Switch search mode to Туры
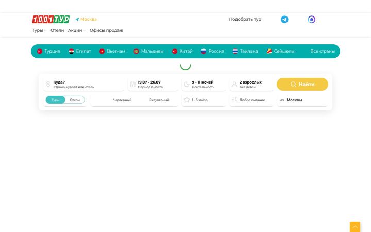The height and width of the screenshot is (232, 371). tap(55, 100)
